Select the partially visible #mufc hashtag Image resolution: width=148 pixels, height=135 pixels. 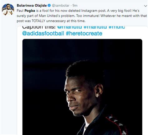[x=117, y=27]
